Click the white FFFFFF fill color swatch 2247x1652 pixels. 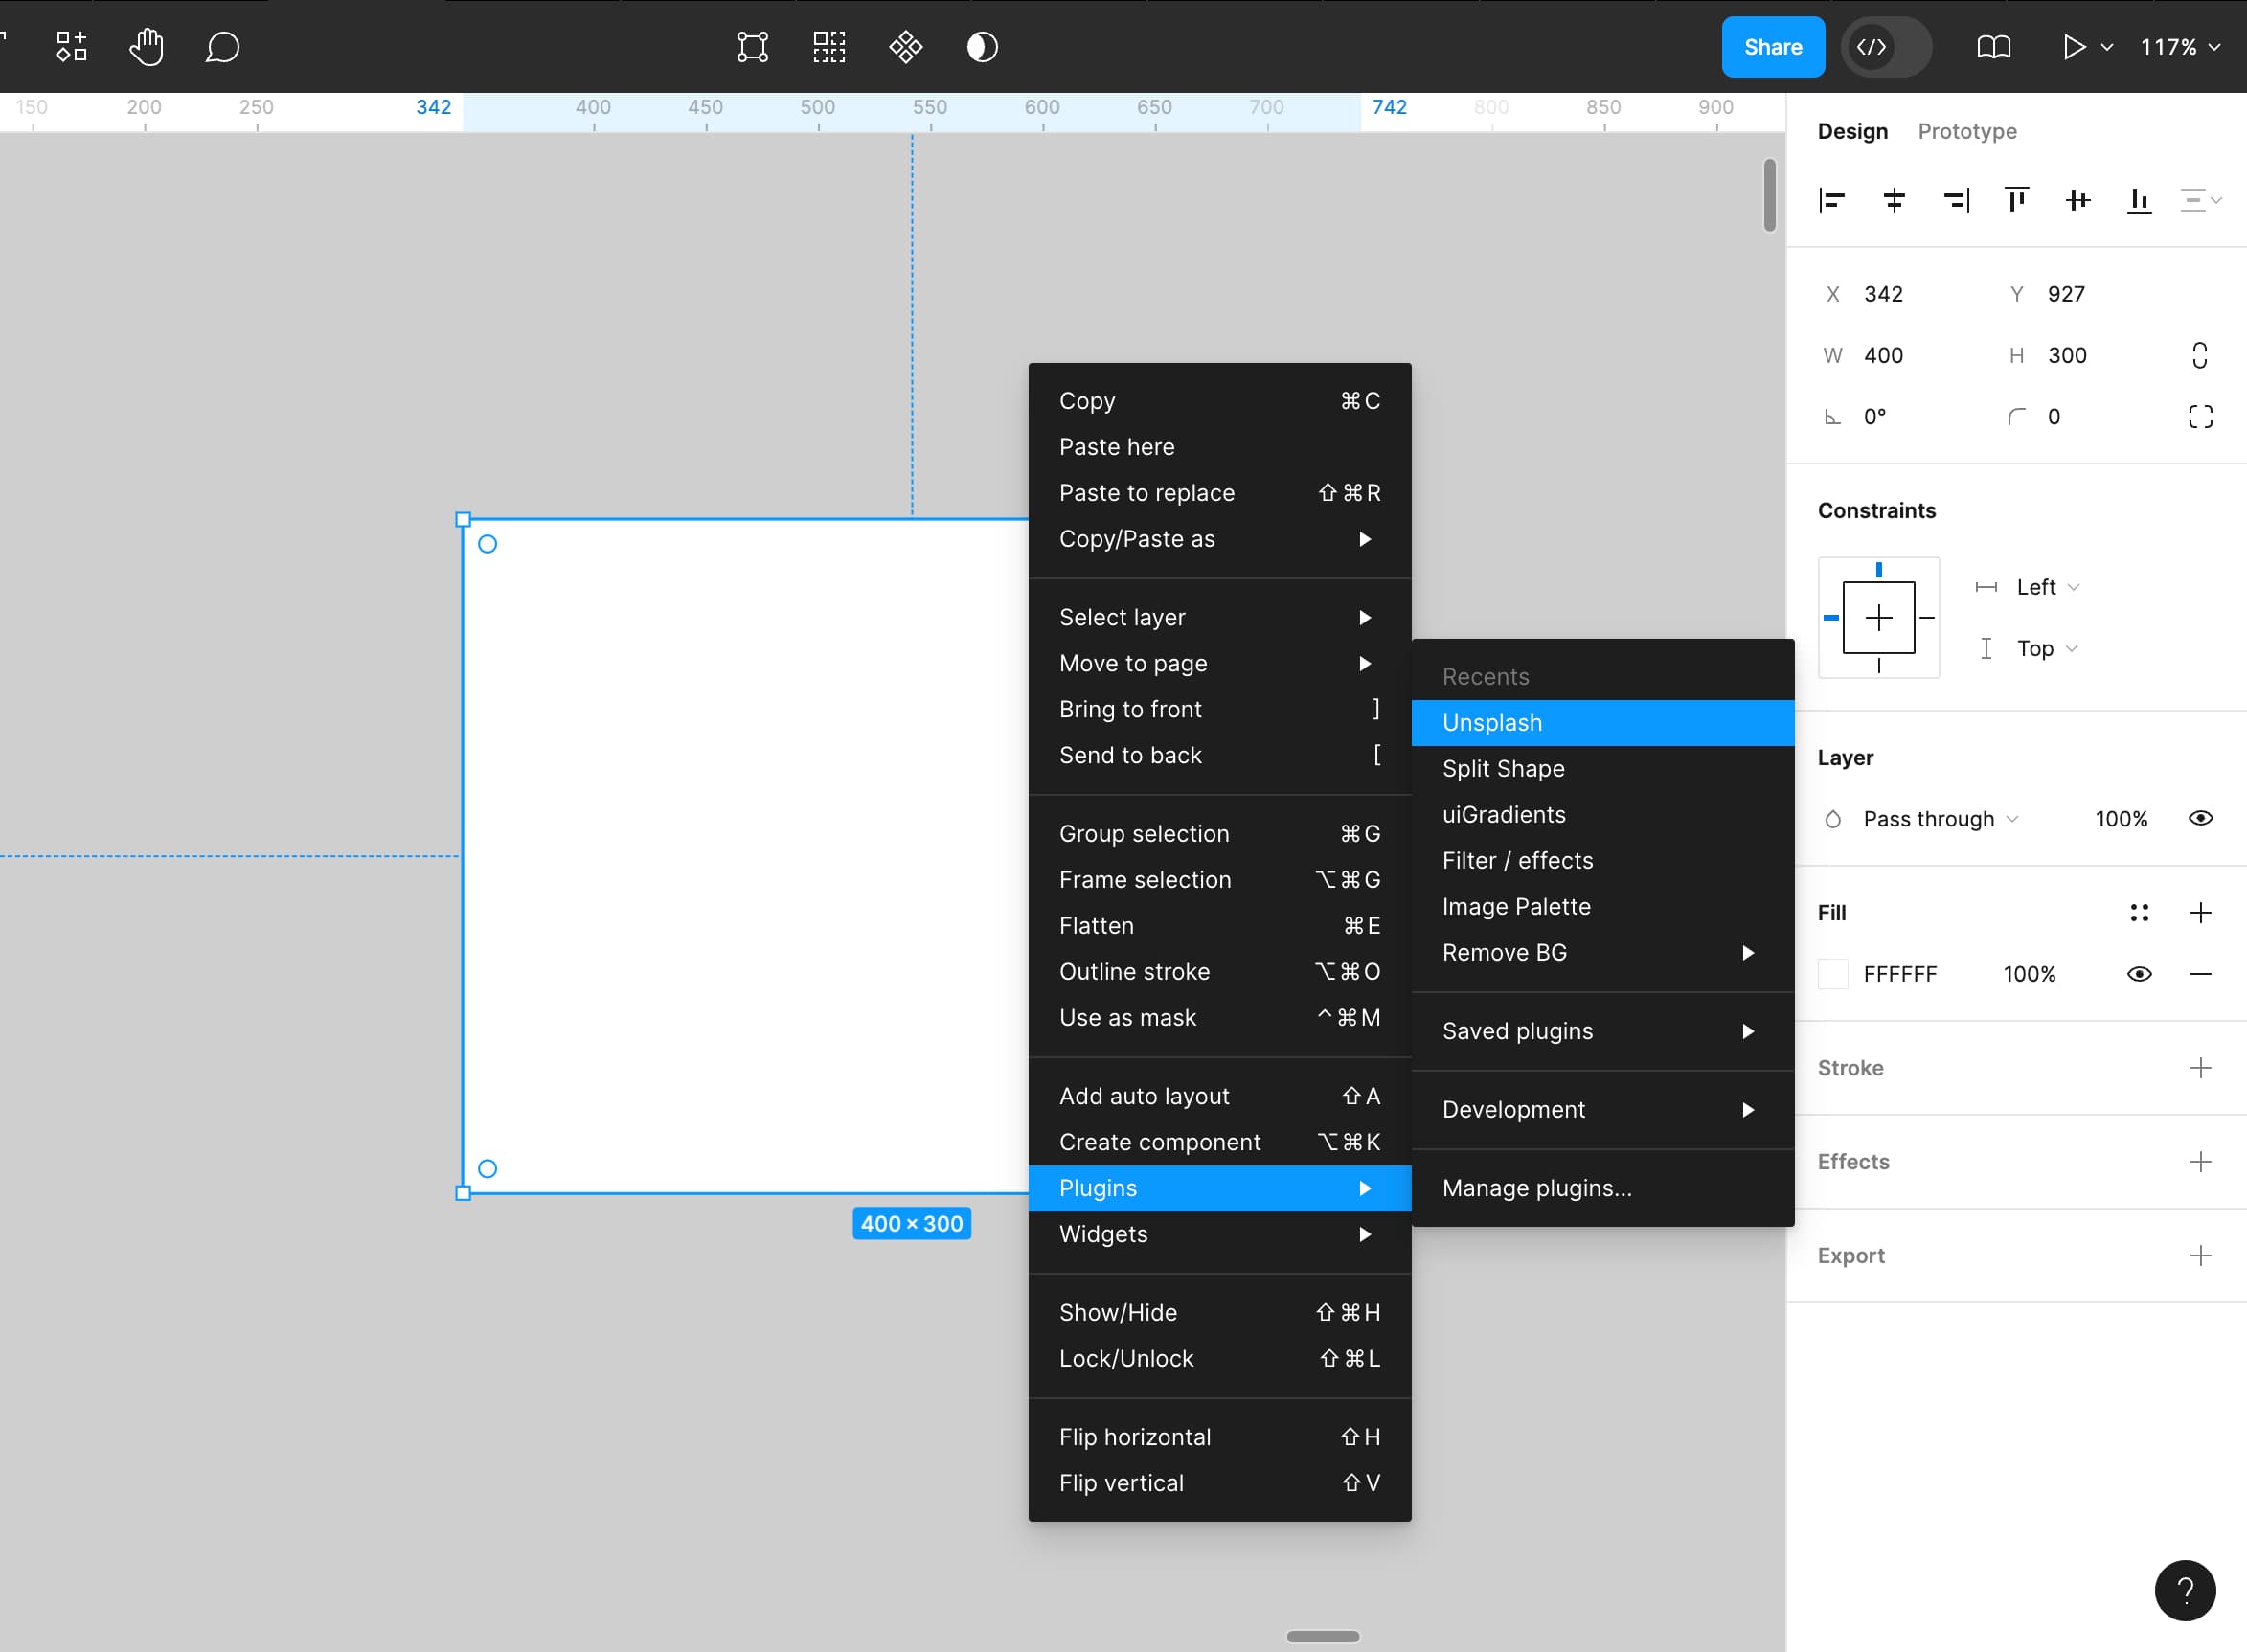1833,974
